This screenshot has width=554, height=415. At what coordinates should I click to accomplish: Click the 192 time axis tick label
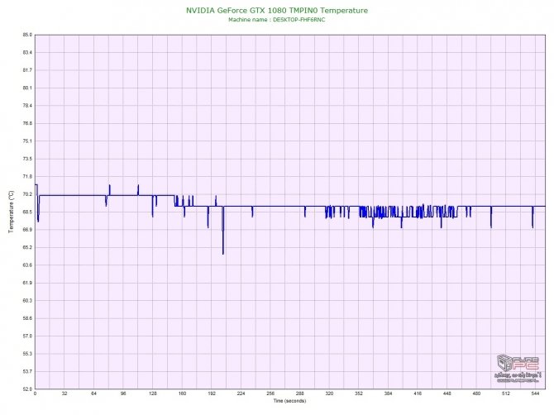212,394
